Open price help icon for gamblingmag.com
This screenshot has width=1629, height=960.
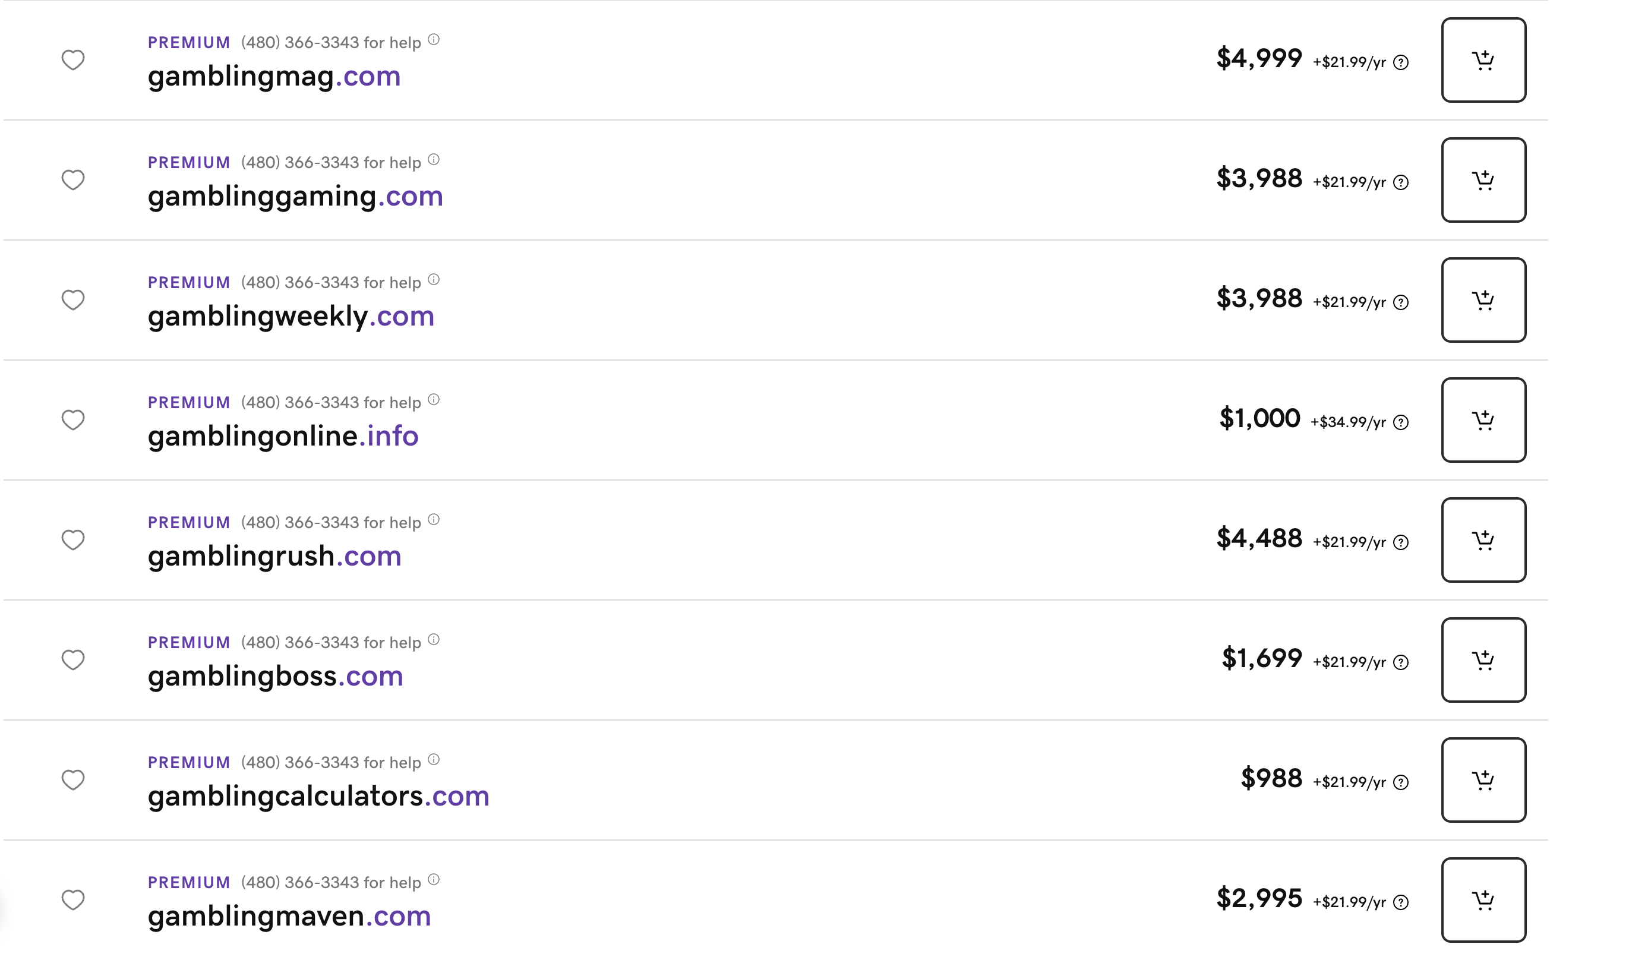(x=1401, y=63)
